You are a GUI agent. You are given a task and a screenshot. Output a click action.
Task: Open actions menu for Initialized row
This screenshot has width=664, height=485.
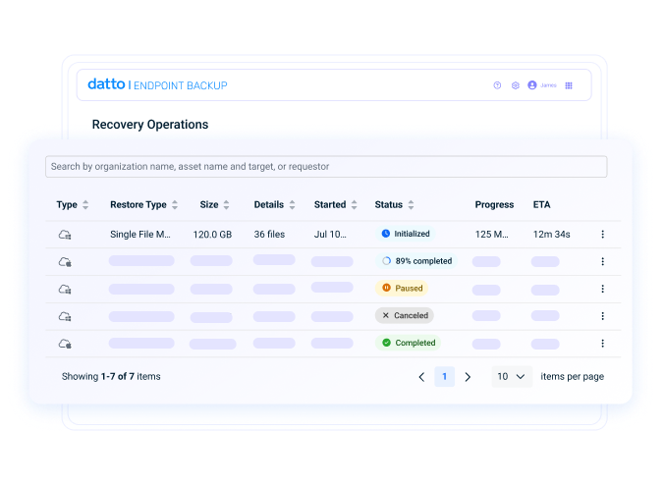point(602,235)
